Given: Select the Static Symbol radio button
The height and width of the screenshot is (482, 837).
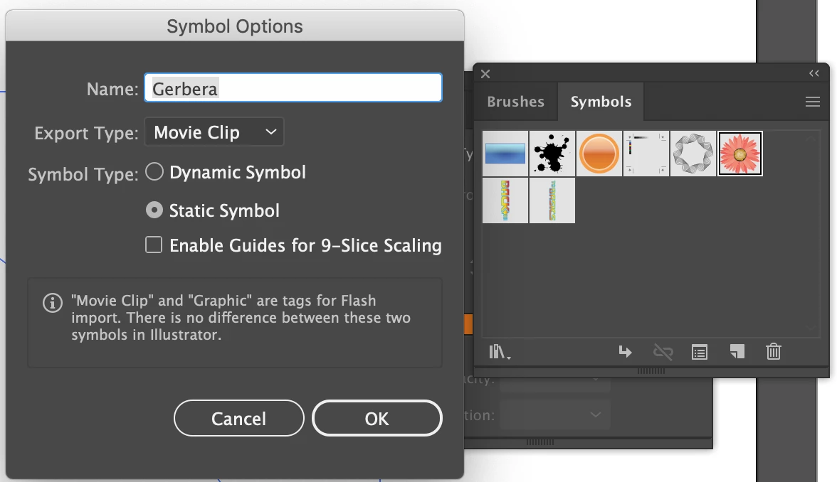Looking at the screenshot, I should 154,210.
